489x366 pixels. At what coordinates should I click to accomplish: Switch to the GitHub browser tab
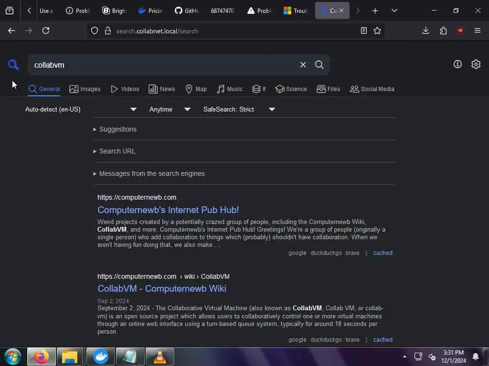[x=186, y=11]
